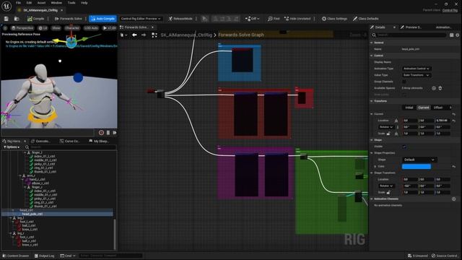This screenshot has width=462, height=260.
Task: Open the hierarchy Options dropdown
Action: click(x=12, y=147)
